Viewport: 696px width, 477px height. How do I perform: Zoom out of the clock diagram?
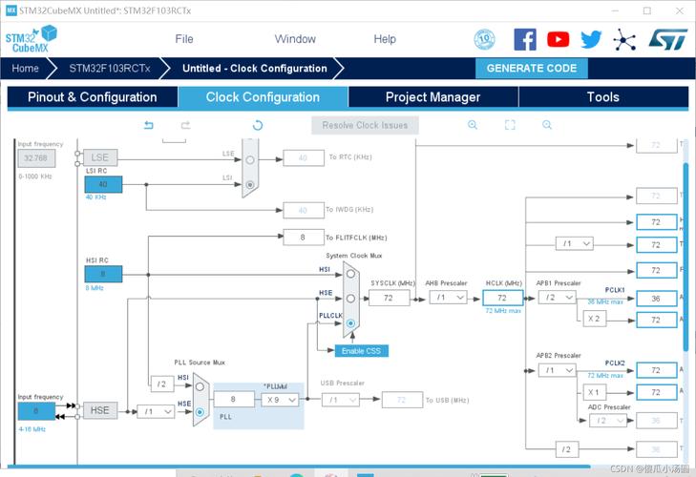point(547,125)
